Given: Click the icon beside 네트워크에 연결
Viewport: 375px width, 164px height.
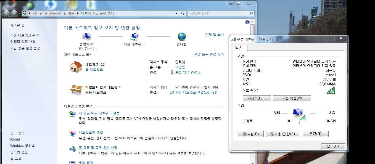Looking at the screenshot, I should [x=72, y=134].
